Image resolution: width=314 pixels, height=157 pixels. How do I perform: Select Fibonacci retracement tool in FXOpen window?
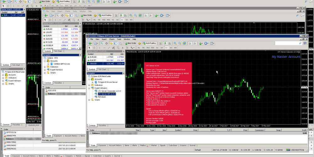(x=118, y=48)
